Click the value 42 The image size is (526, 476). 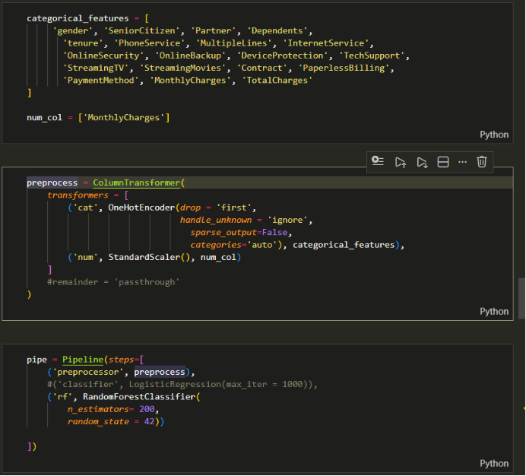[149, 422]
